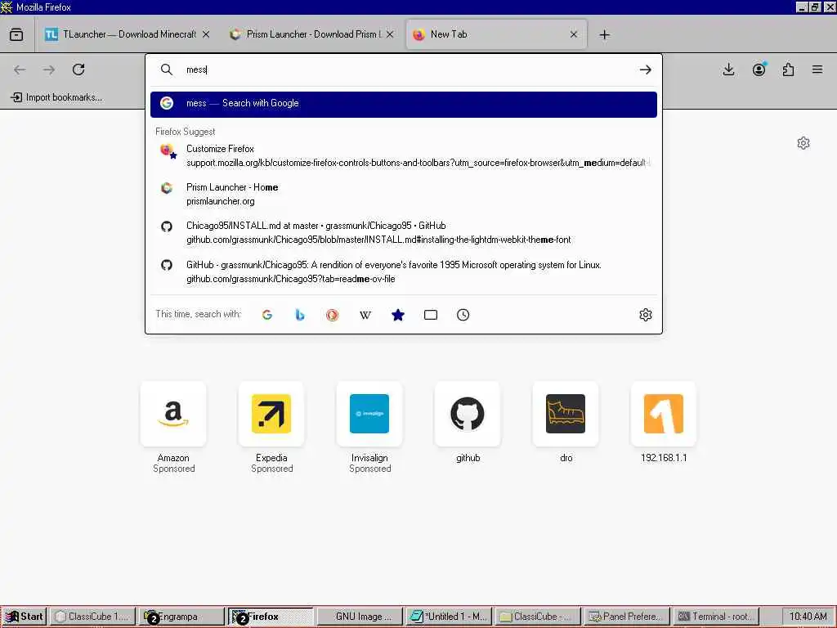Go forward to next page
This screenshot has width=837, height=628.
pyautogui.click(x=49, y=70)
